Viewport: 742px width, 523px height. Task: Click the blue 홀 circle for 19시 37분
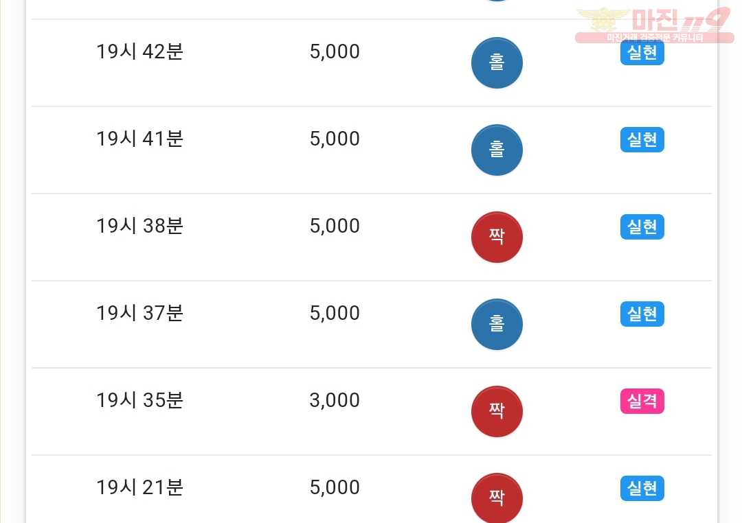coord(497,325)
